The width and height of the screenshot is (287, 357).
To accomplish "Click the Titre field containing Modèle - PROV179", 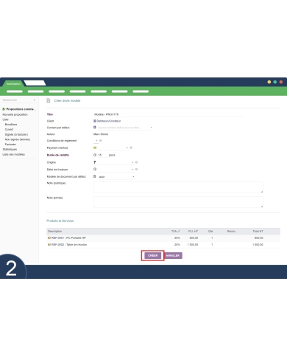I will click(x=169, y=114).
